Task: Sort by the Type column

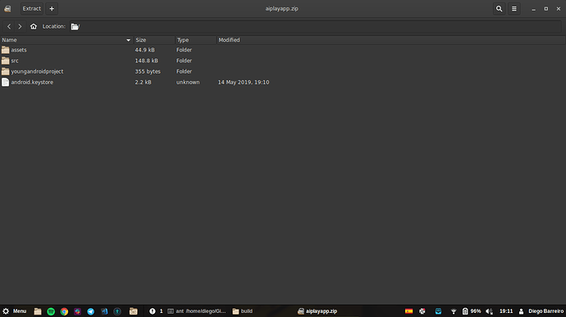Action: coord(196,40)
